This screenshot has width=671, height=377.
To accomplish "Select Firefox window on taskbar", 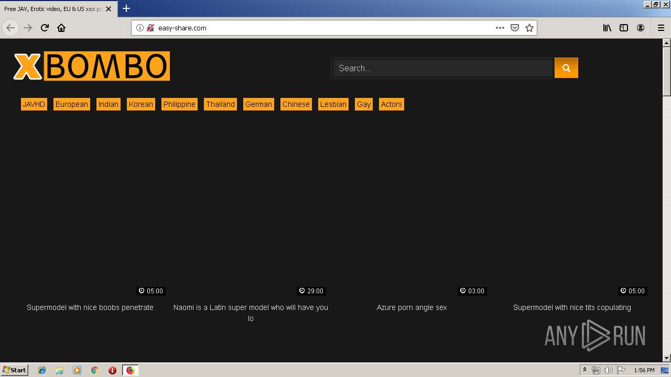I will [130, 370].
